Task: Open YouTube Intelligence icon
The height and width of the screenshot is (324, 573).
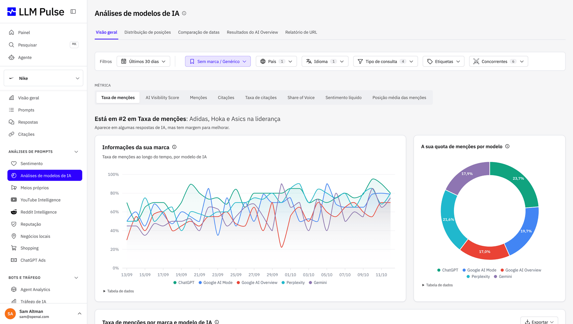Action: coord(14,200)
